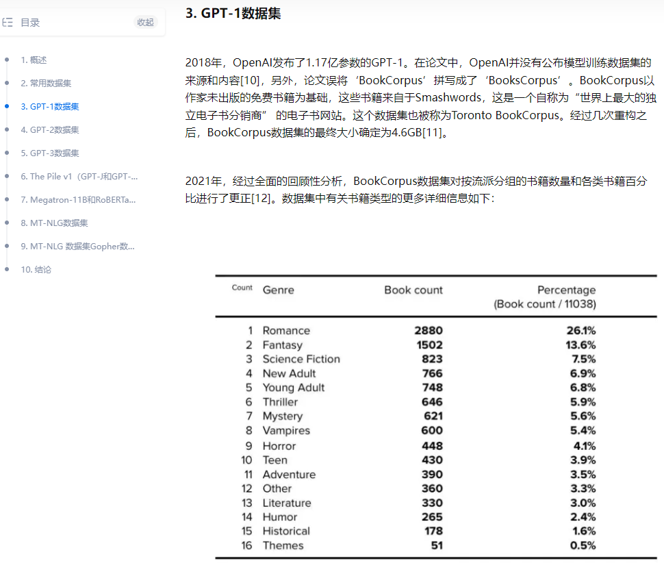The height and width of the screenshot is (563, 664).
Task: Select the Historical genre cell
Action: click(286, 531)
